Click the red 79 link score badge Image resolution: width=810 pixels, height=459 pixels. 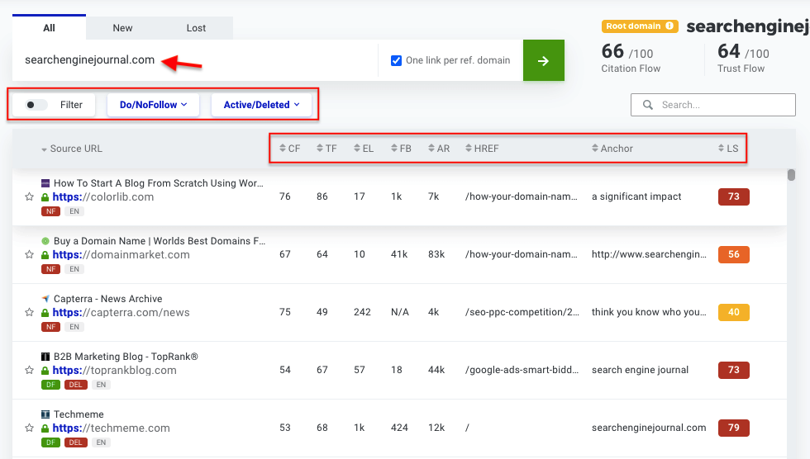click(x=733, y=428)
